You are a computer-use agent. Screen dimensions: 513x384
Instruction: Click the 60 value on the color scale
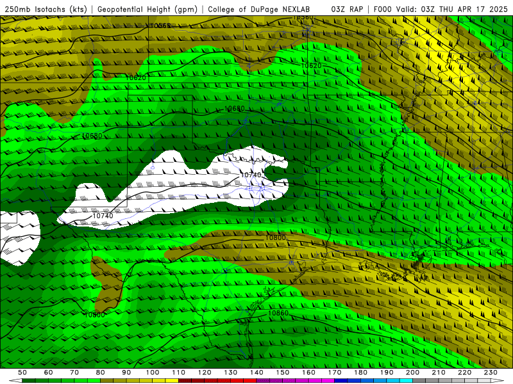tap(48, 372)
